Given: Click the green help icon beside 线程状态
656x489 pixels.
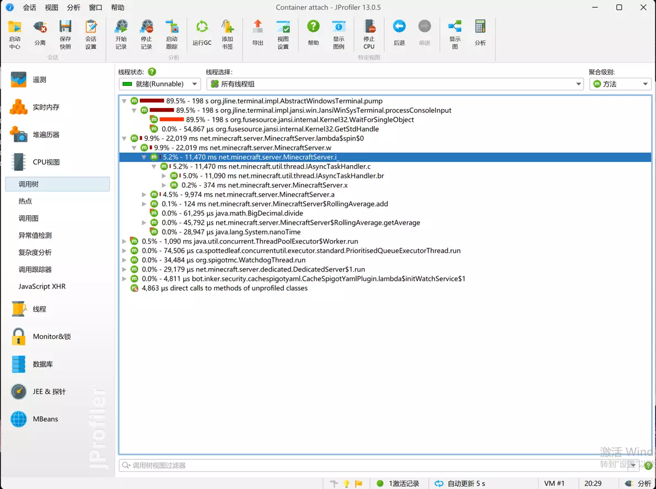Looking at the screenshot, I should coord(152,72).
